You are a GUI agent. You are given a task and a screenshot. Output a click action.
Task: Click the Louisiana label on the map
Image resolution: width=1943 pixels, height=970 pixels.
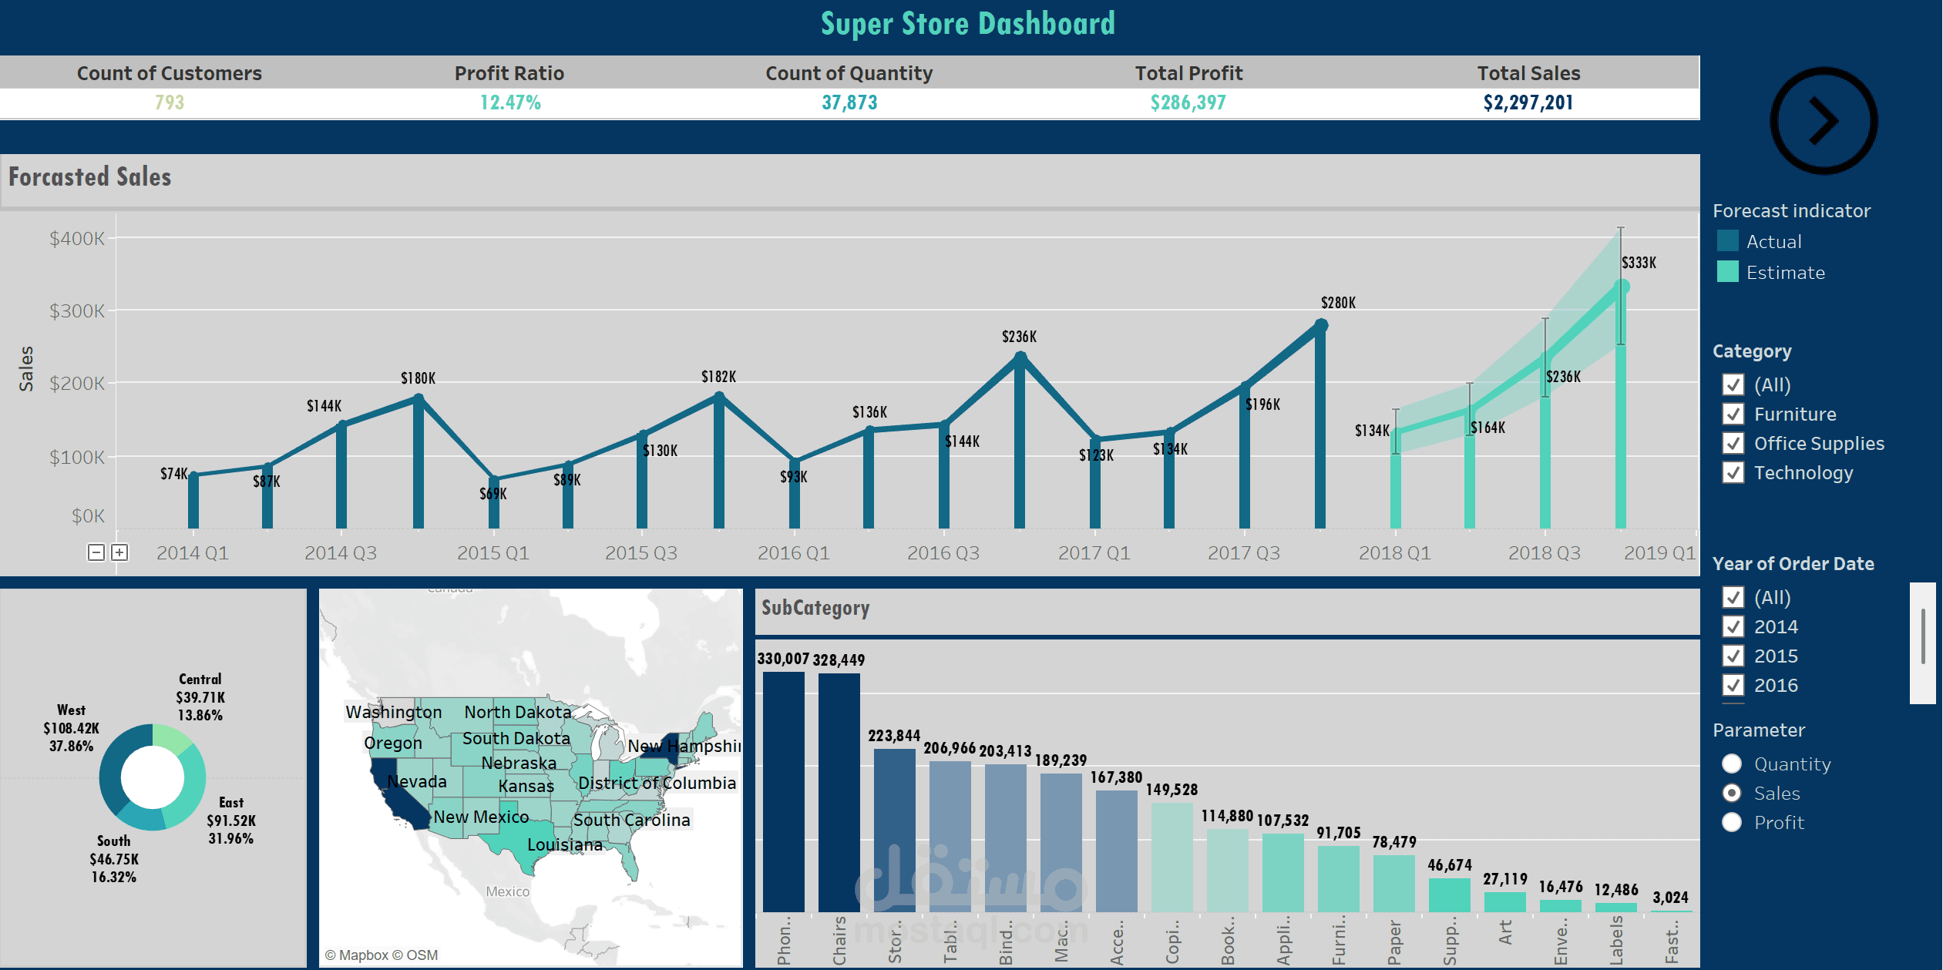click(x=565, y=844)
